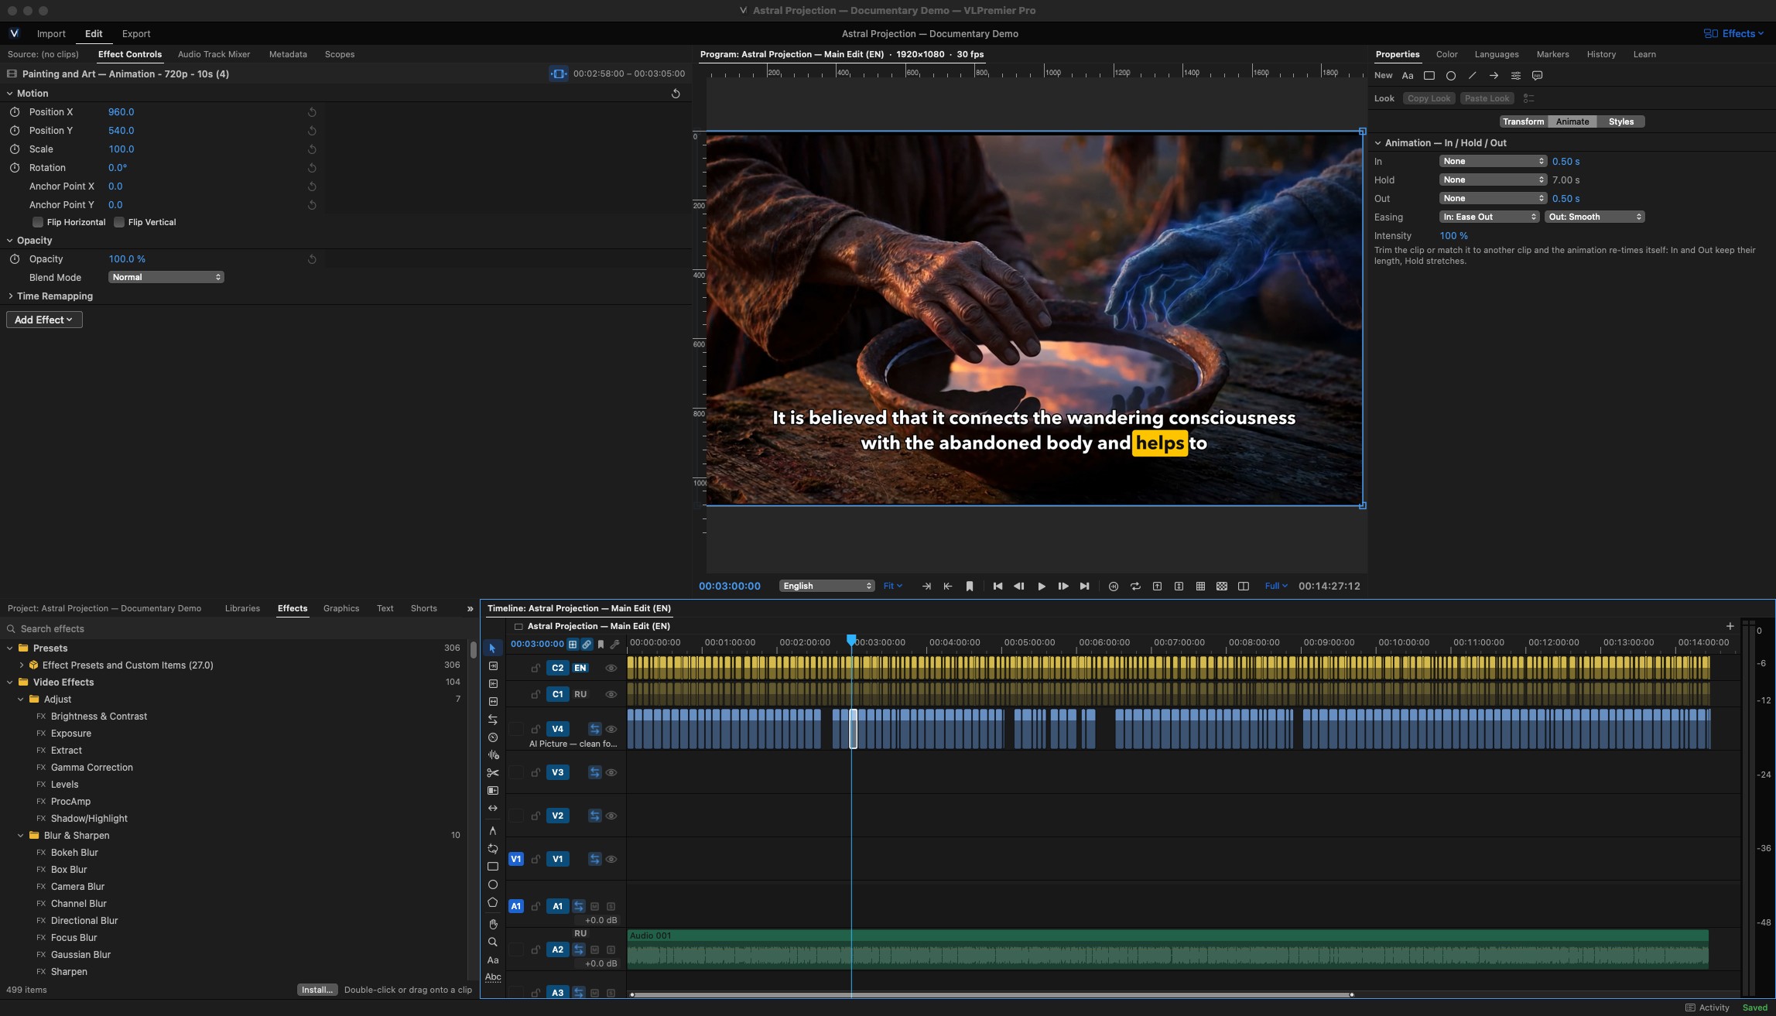Click the comparison view split icon
Image resolution: width=1776 pixels, height=1016 pixels.
(1244, 587)
